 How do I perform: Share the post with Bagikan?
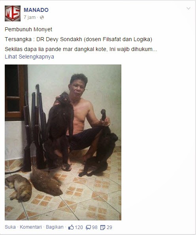[55, 227]
